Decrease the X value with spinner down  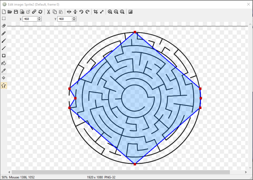click(39, 20)
